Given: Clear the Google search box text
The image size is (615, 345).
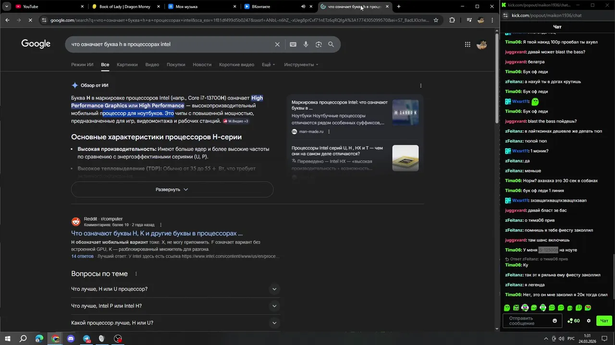Looking at the screenshot, I should 277,44.
